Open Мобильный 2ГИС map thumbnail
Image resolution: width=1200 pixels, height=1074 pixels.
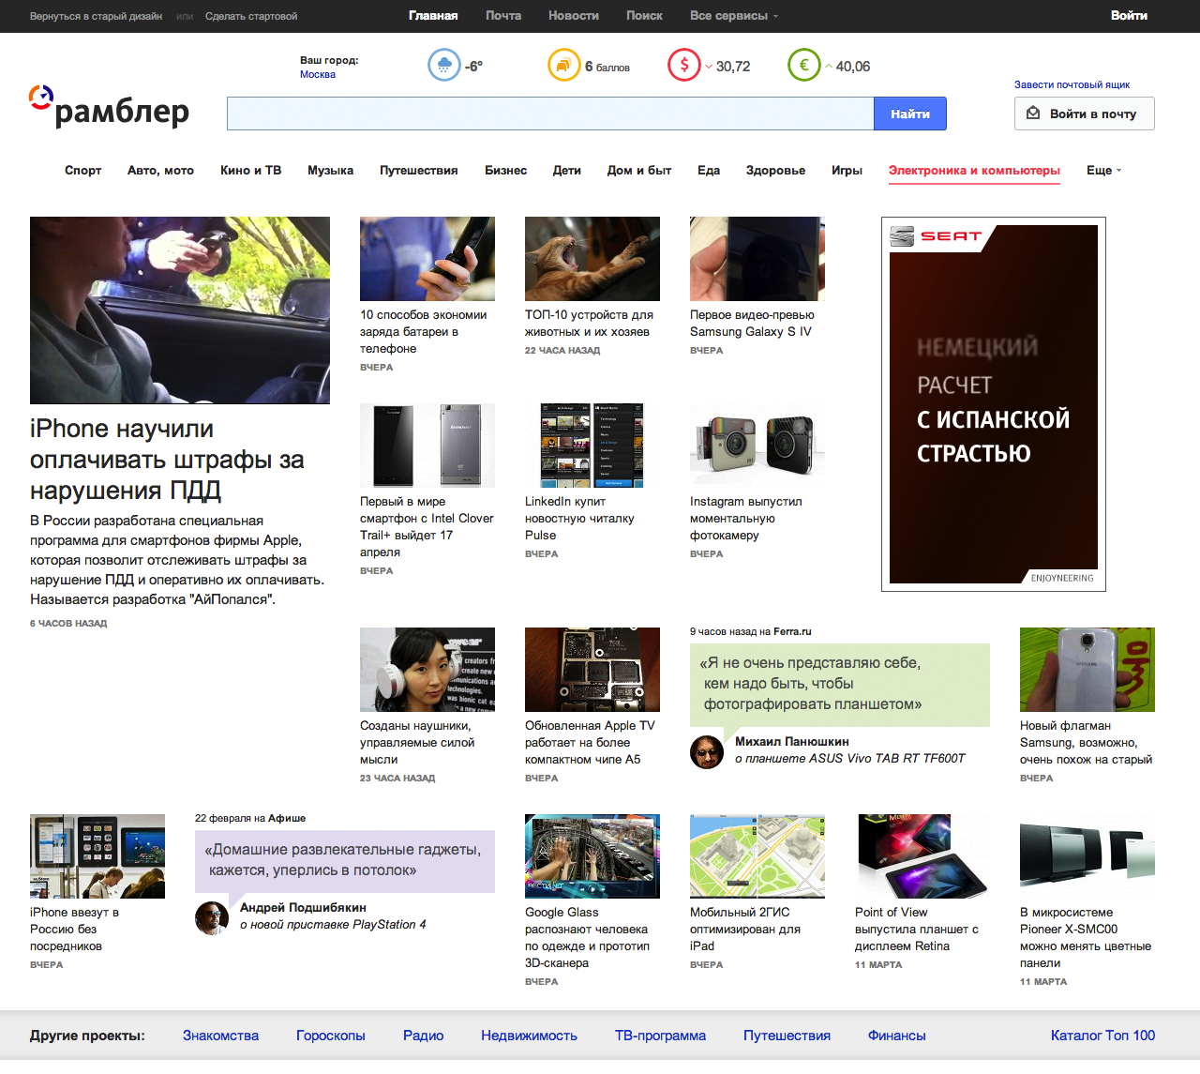coord(757,856)
